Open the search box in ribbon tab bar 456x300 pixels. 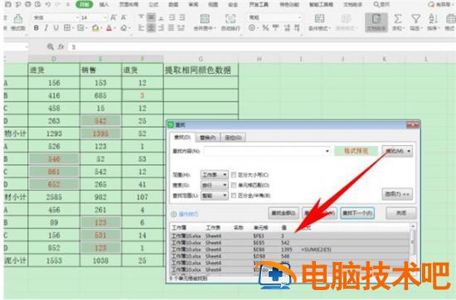(x=381, y=4)
